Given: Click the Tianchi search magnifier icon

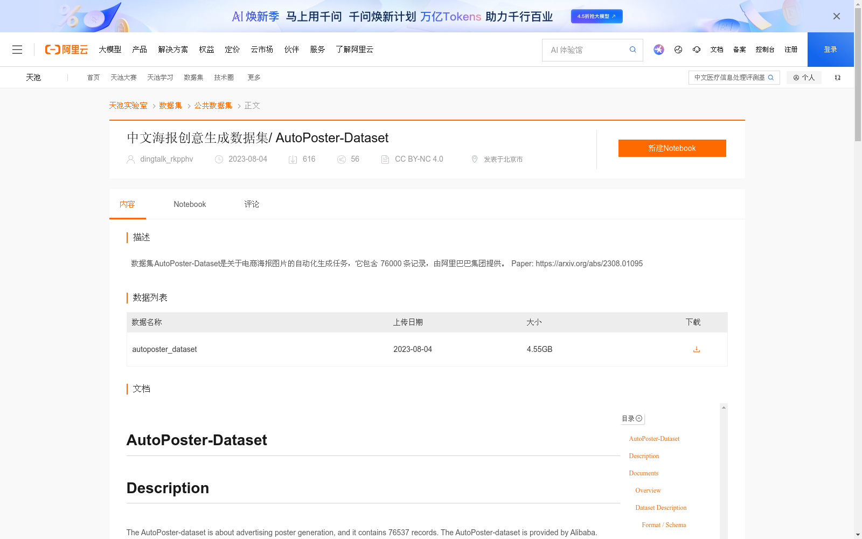Looking at the screenshot, I should (771, 78).
